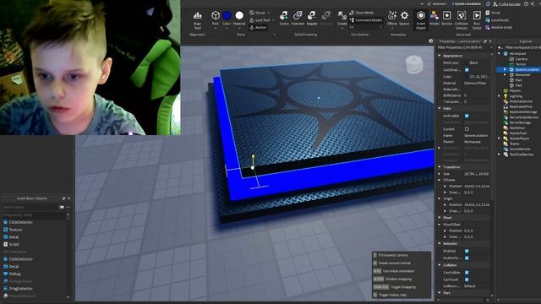Viewport: 541px width, 304px height.
Task: Toggle the Enabled checkbox under Behavior
Action: coord(467,251)
